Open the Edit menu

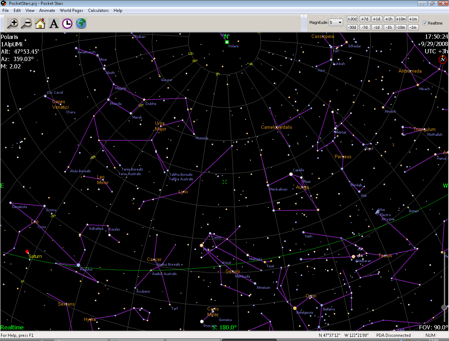(17, 11)
